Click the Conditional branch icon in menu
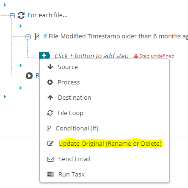188x188 pixels. [49, 128]
